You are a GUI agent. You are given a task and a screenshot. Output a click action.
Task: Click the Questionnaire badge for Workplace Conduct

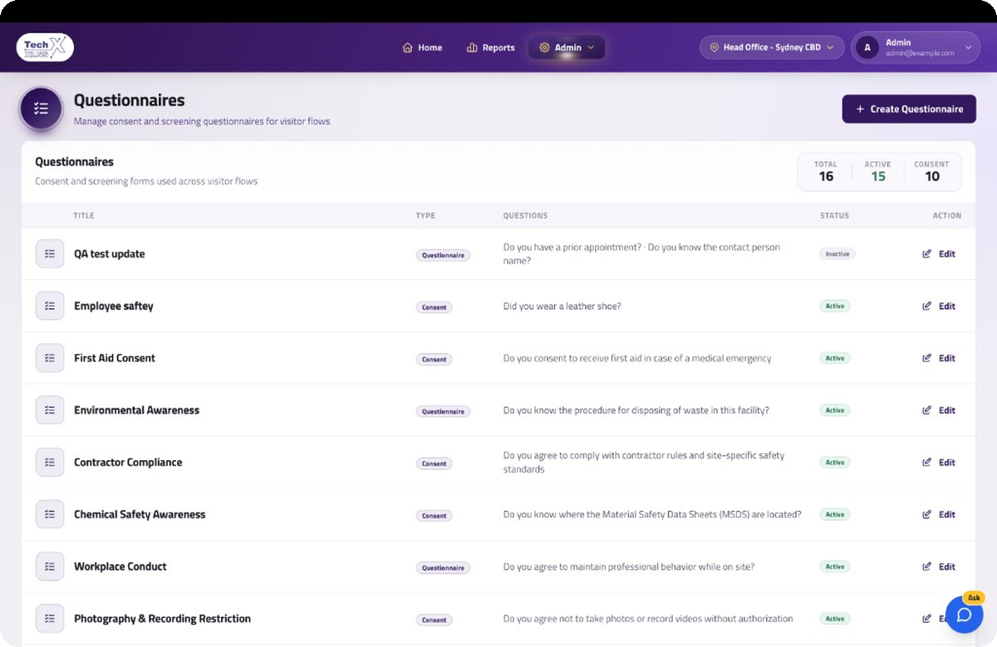click(443, 568)
